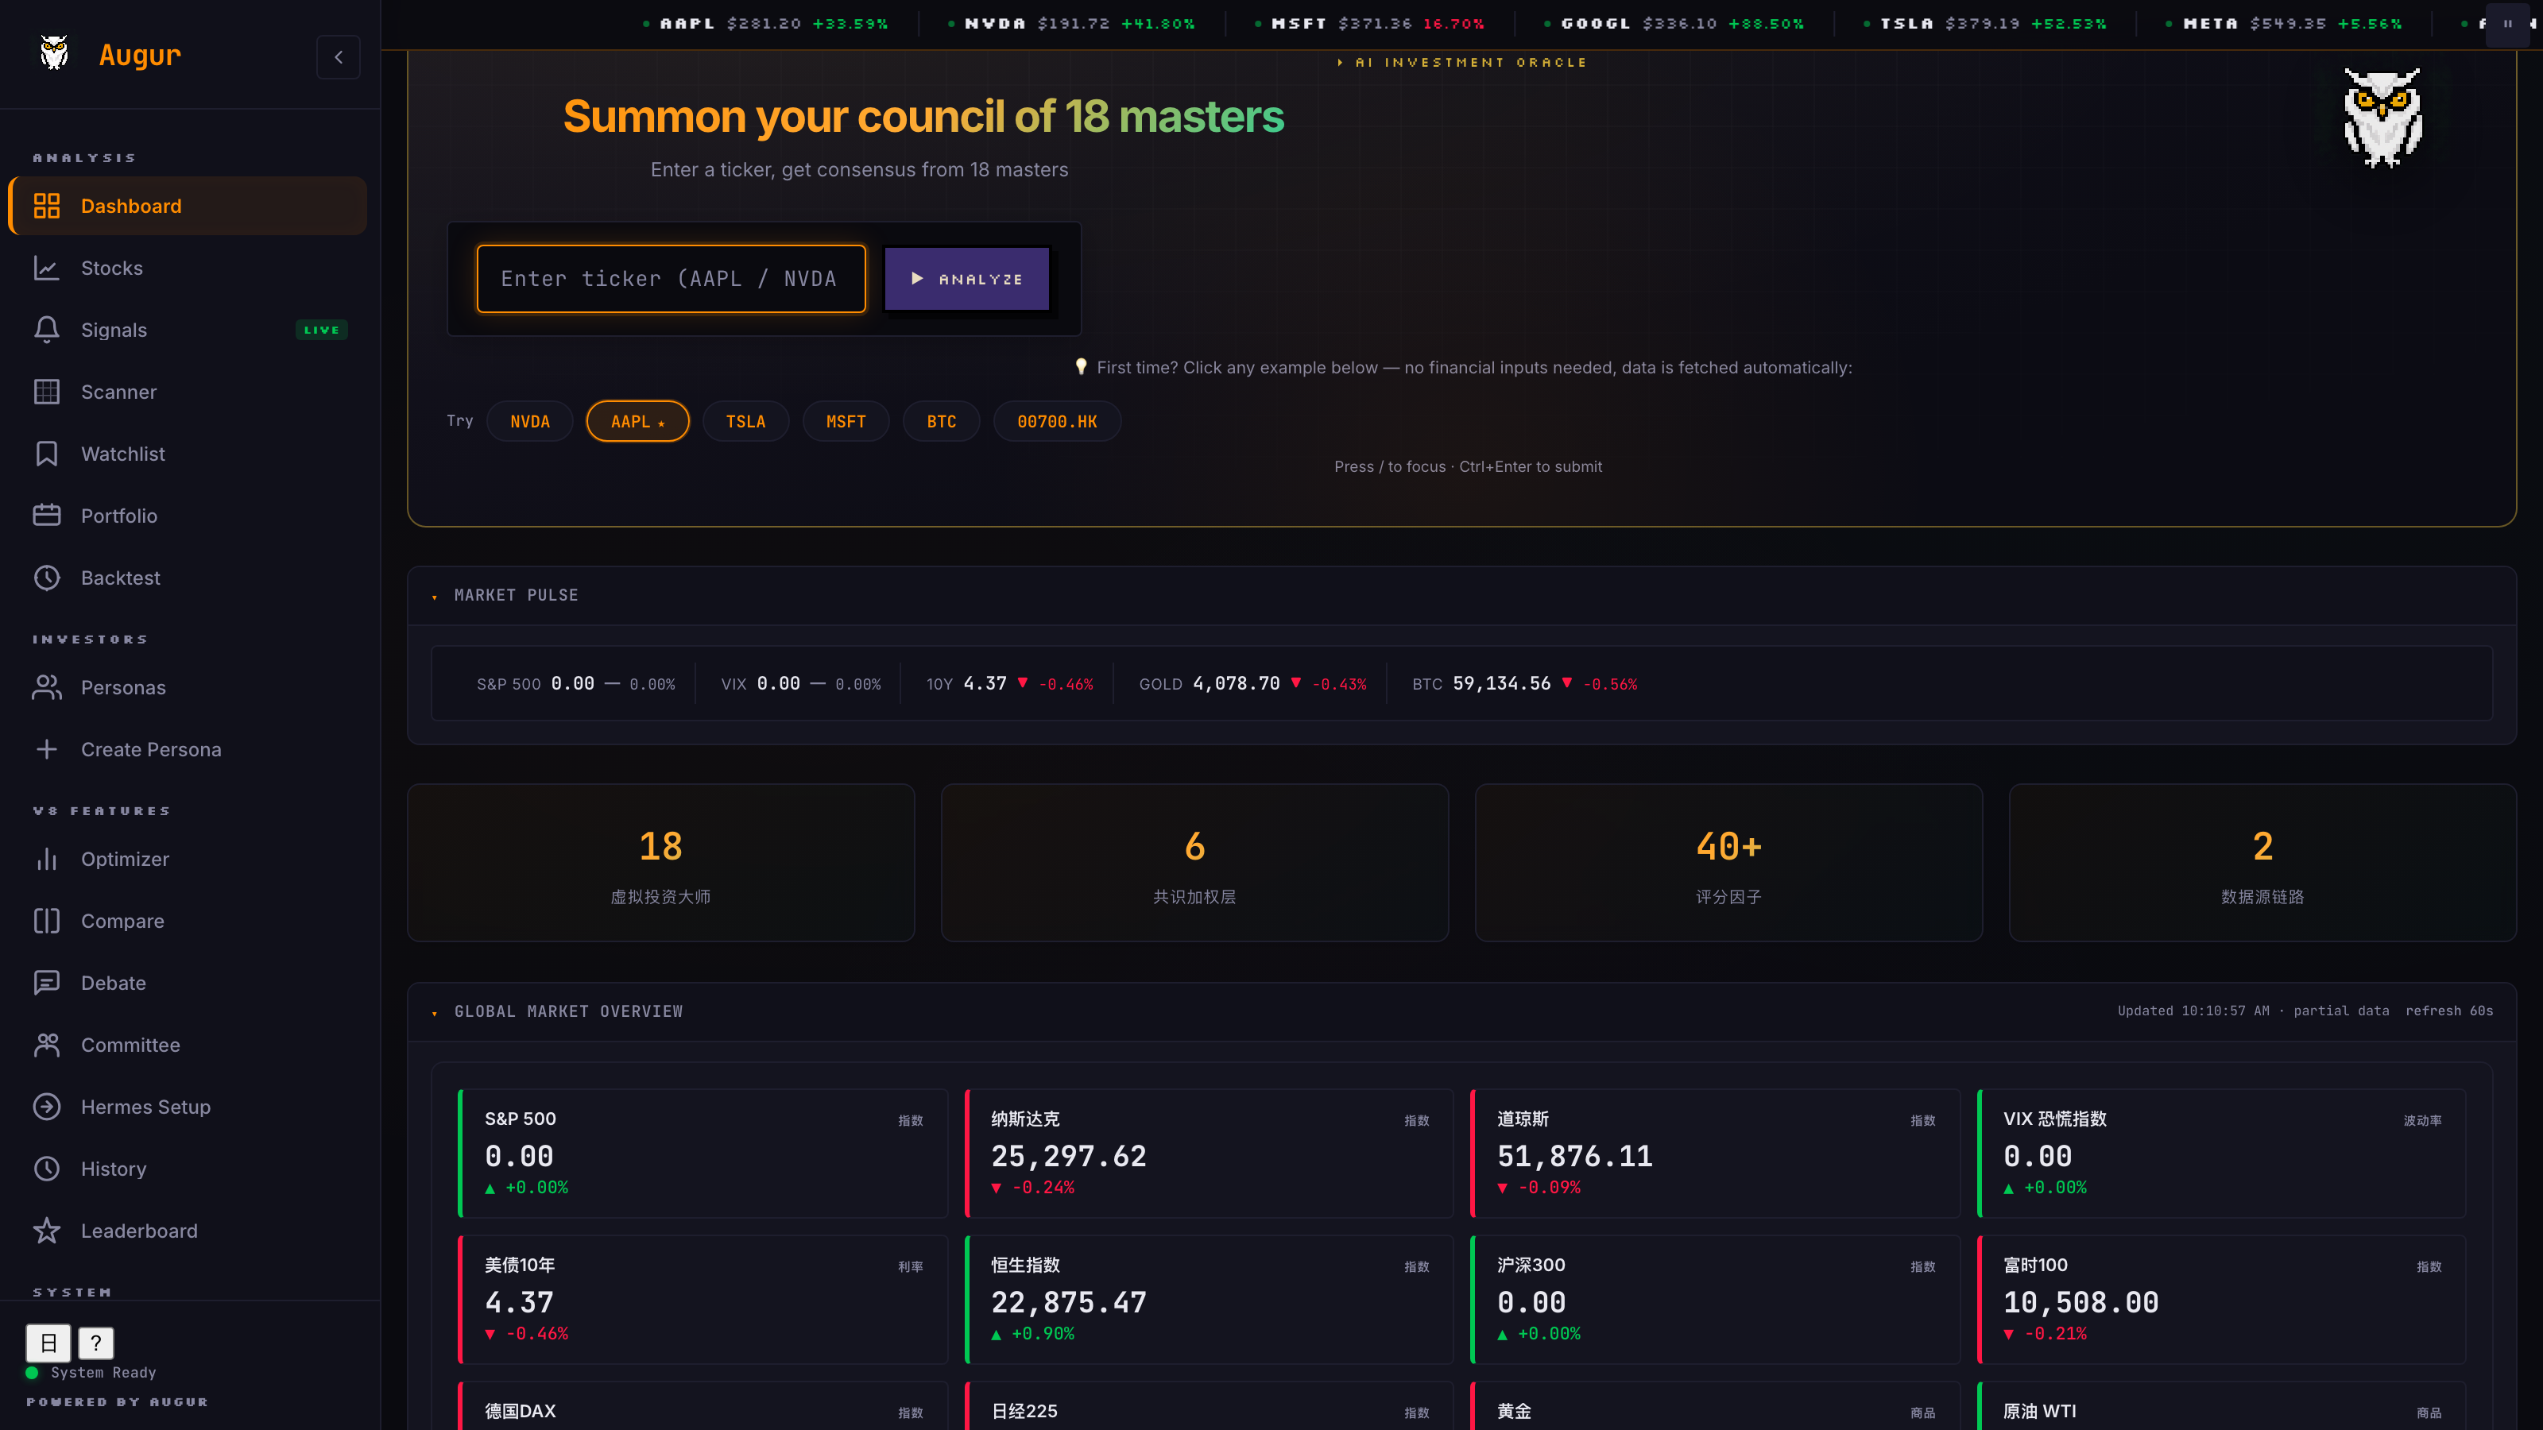Click the Signals bell icon

pos(46,330)
